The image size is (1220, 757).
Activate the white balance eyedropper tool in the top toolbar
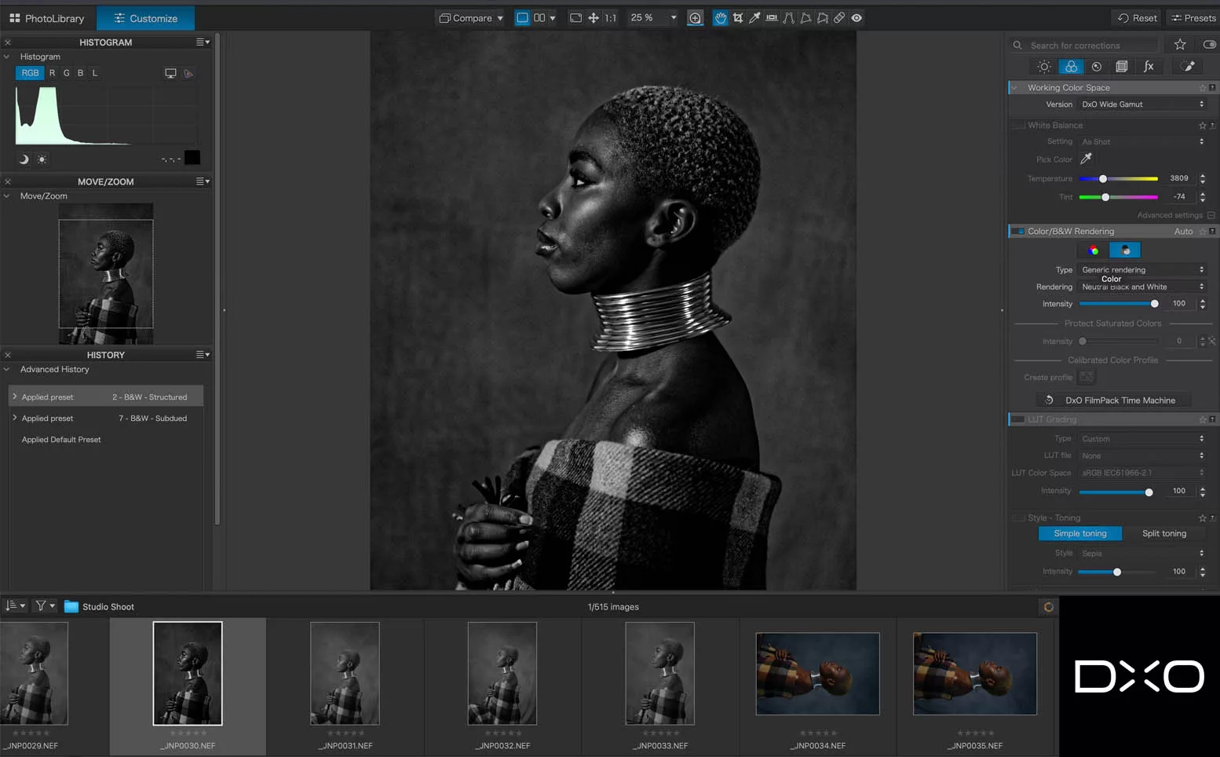(754, 18)
